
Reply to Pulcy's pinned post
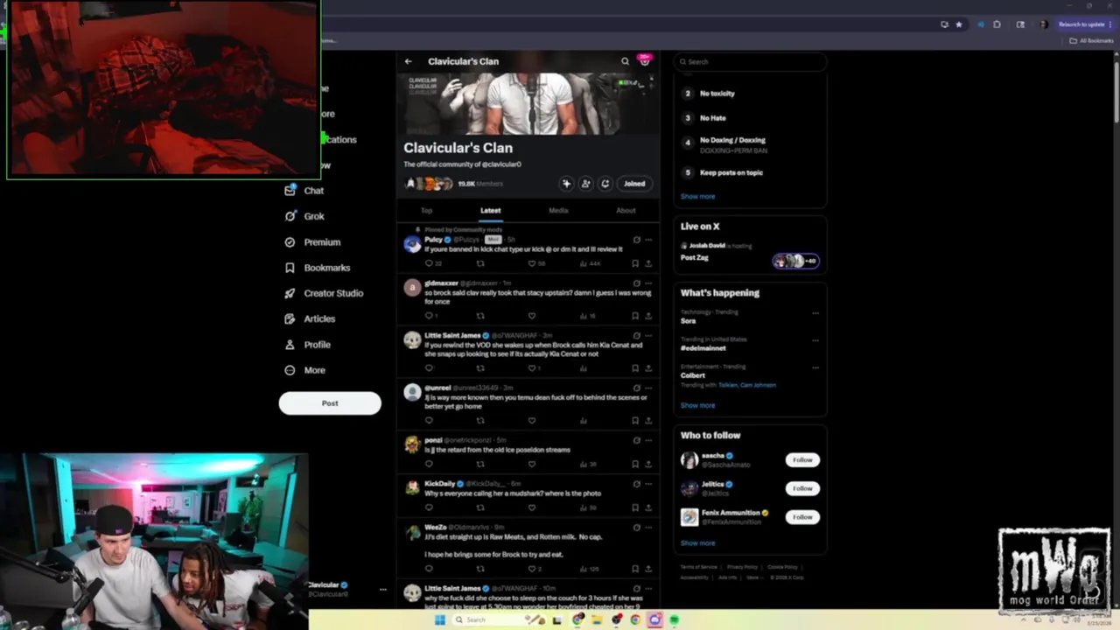[429, 263]
